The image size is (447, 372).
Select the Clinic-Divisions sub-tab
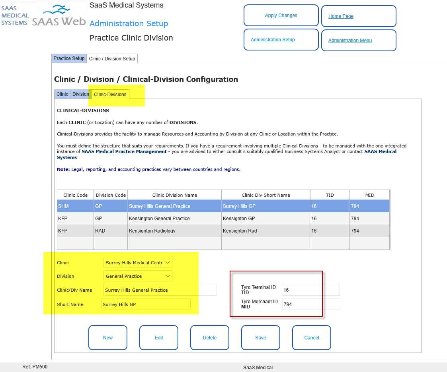coord(110,95)
